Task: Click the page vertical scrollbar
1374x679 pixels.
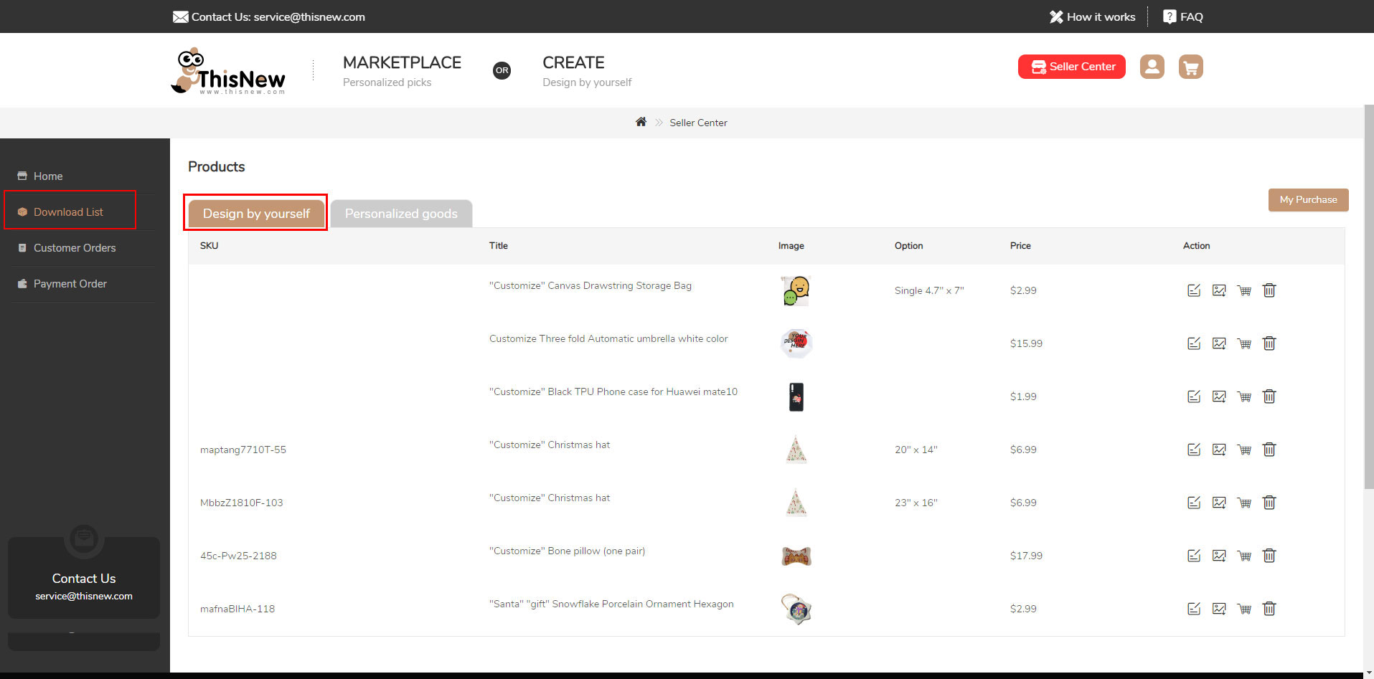Action: pyautogui.click(x=1368, y=298)
